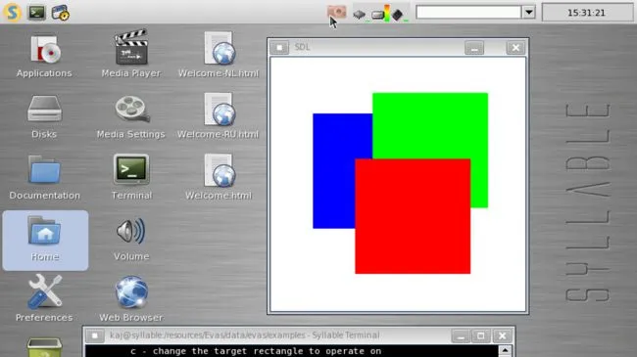Viewport: 637px width, 357px height.
Task: Open Welcome.html file icon
Action: (219, 177)
